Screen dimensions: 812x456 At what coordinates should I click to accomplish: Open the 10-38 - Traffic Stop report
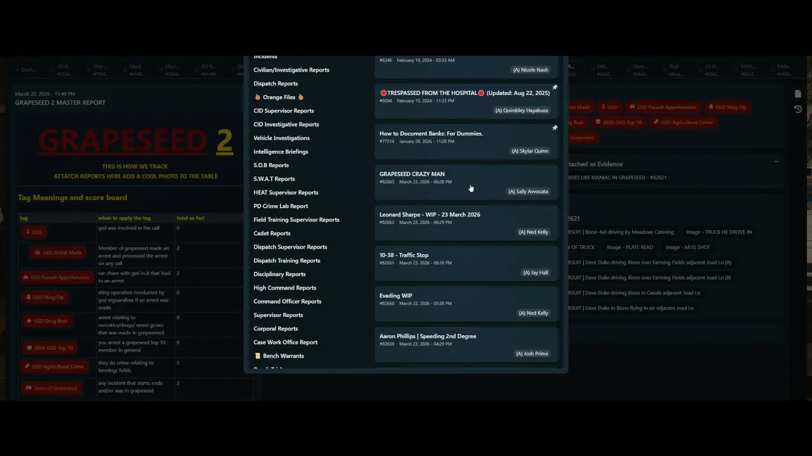click(x=466, y=263)
